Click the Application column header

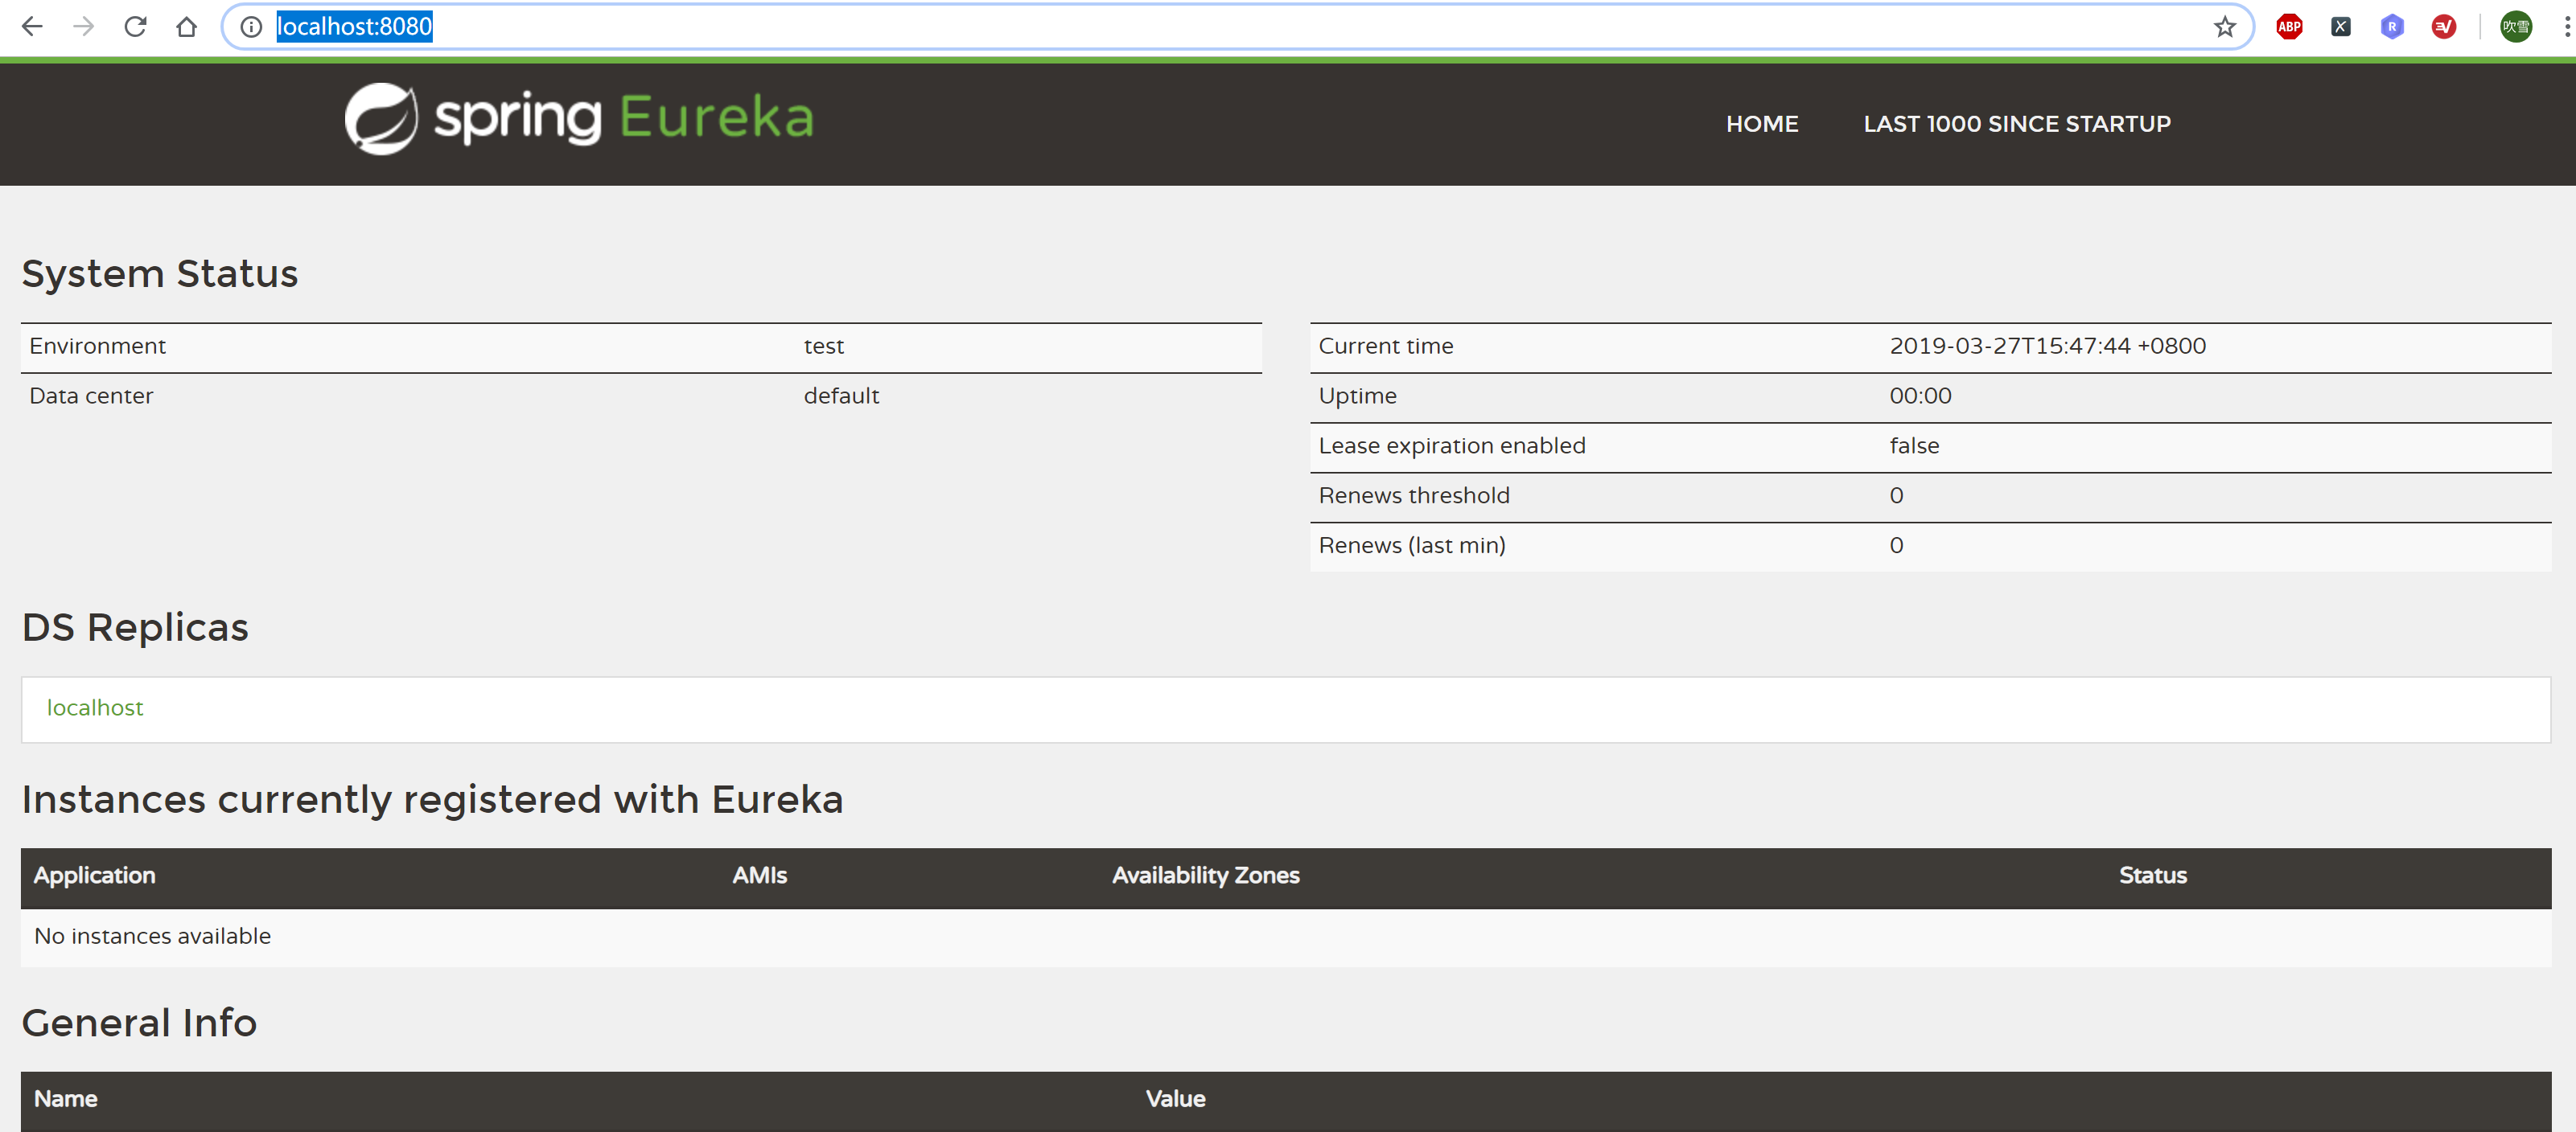click(94, 876)
